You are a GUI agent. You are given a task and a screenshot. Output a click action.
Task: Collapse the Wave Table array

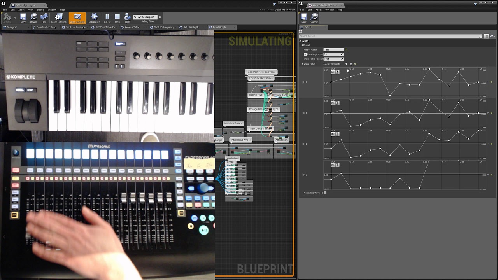click(x=302, y=64)
